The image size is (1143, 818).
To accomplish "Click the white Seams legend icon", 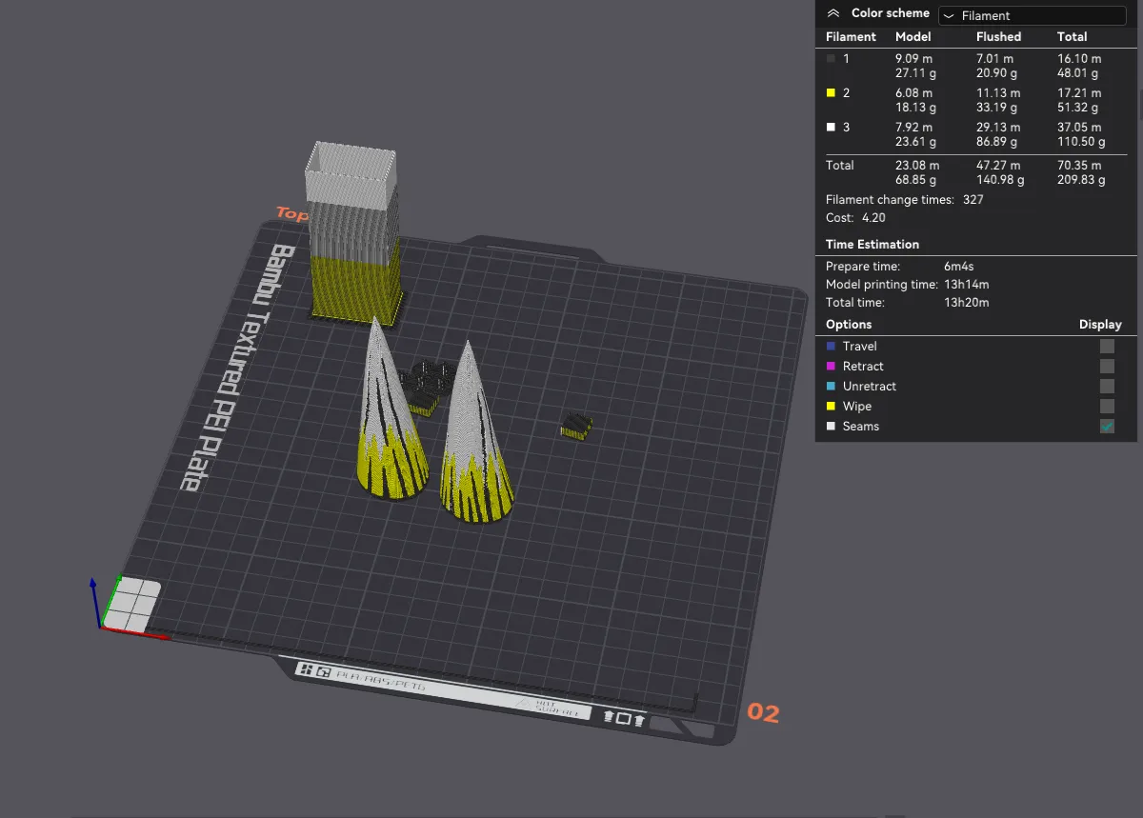I will pos(831,427).
